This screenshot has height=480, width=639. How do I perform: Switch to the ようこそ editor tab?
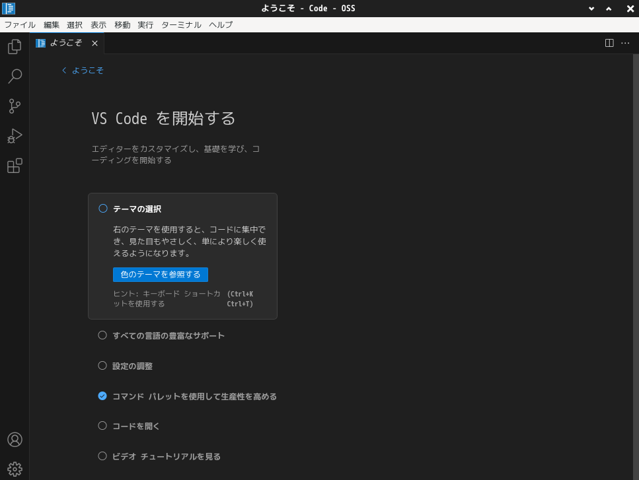[x=67, y=43]
